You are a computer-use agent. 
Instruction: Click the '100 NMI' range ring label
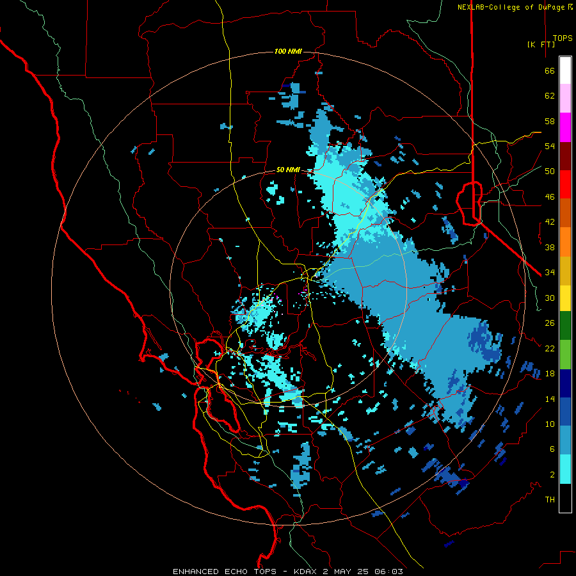point(288,51)
